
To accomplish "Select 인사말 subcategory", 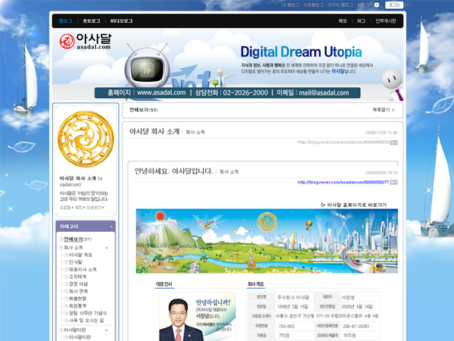I will tap(76, 262).
